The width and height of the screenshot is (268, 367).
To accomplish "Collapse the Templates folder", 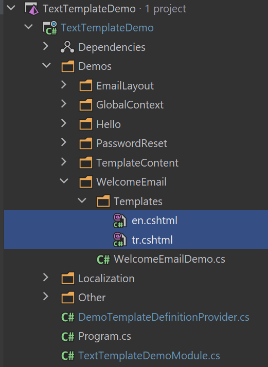I will click(x=82, y=200).
